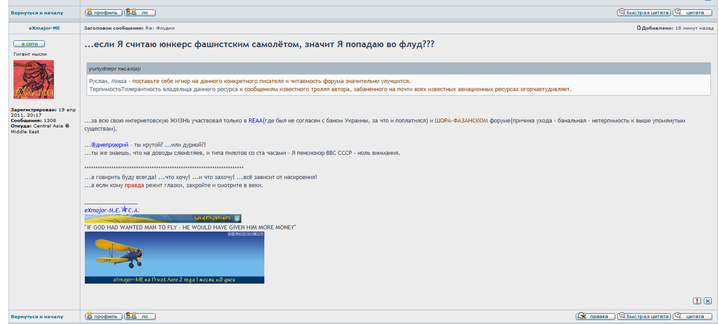Click top Вернуться к началу link
Image resolution: width=719 pixels, height=324 pixels.
pos(37,13)
